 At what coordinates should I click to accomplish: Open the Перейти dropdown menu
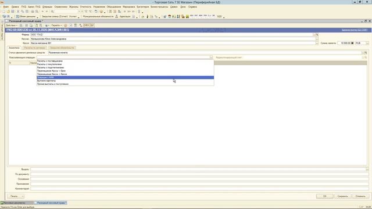click(x=56, y=26)
